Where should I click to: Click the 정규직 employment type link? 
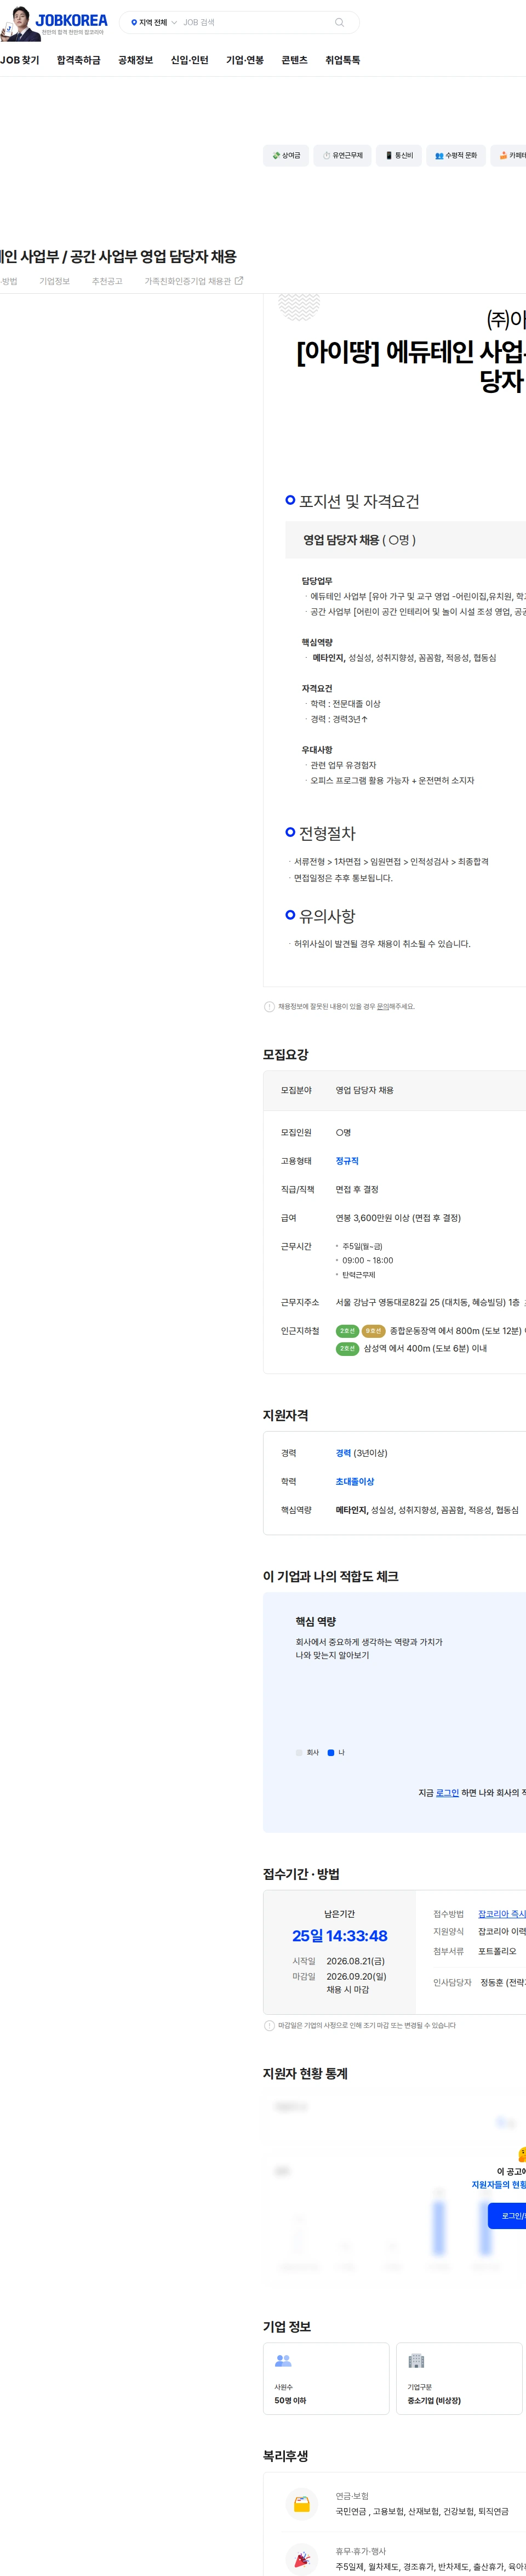(347, 1161)
